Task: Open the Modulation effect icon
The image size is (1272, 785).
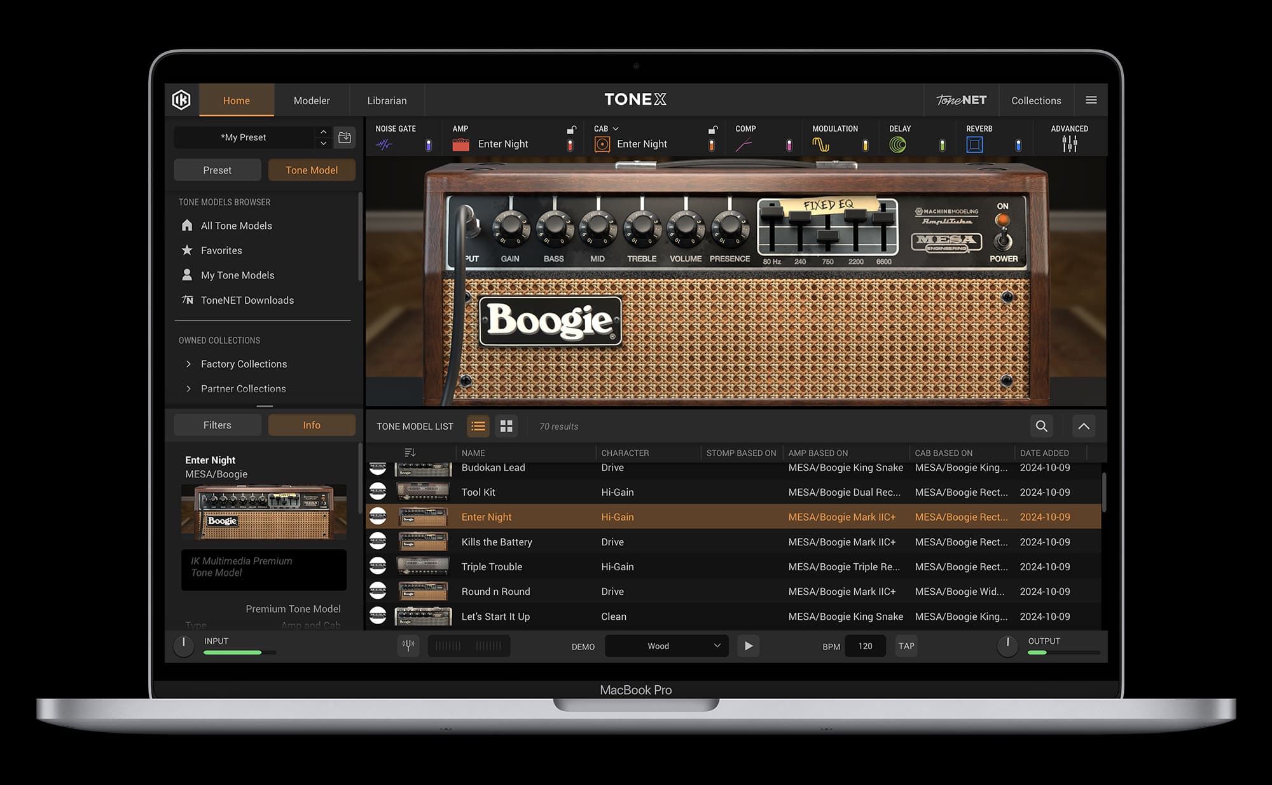Action: point(820,144)
